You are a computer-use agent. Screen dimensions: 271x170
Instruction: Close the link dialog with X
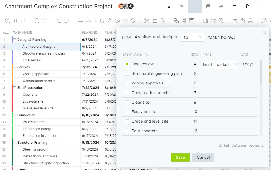coord(264,32)
